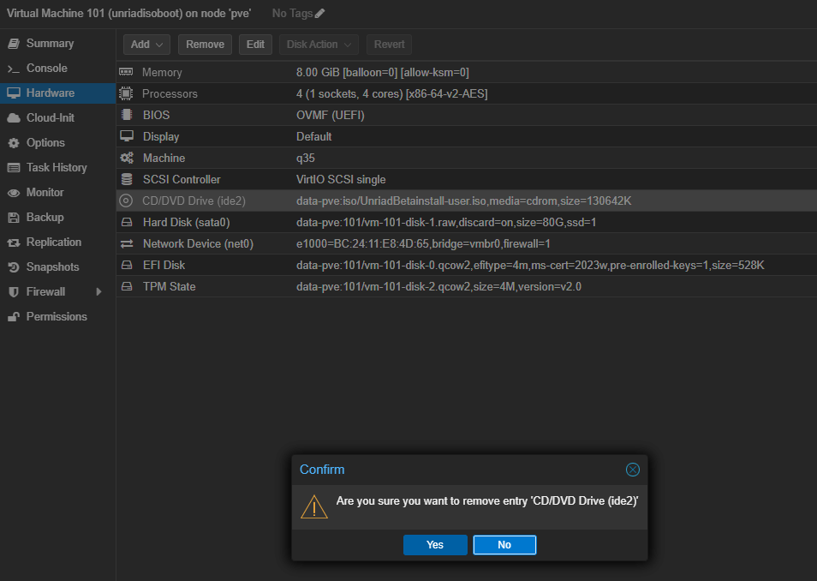Click the Remove button in toolbar
Screen dimensions: 817x581
(205, 45)
